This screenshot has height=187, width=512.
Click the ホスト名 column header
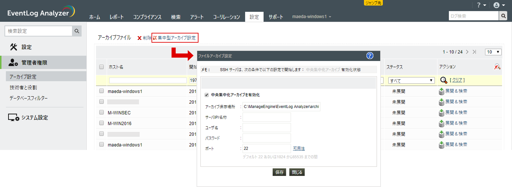[116, 67]
